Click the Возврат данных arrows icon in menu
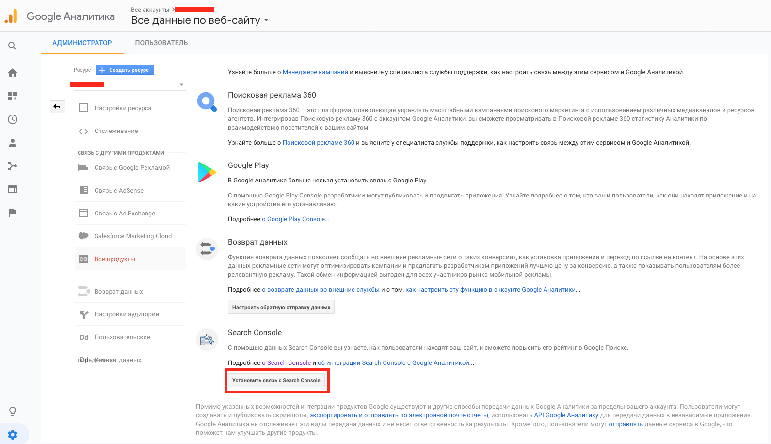The height and width of the screenshot is (444, 771). [83, 291]
